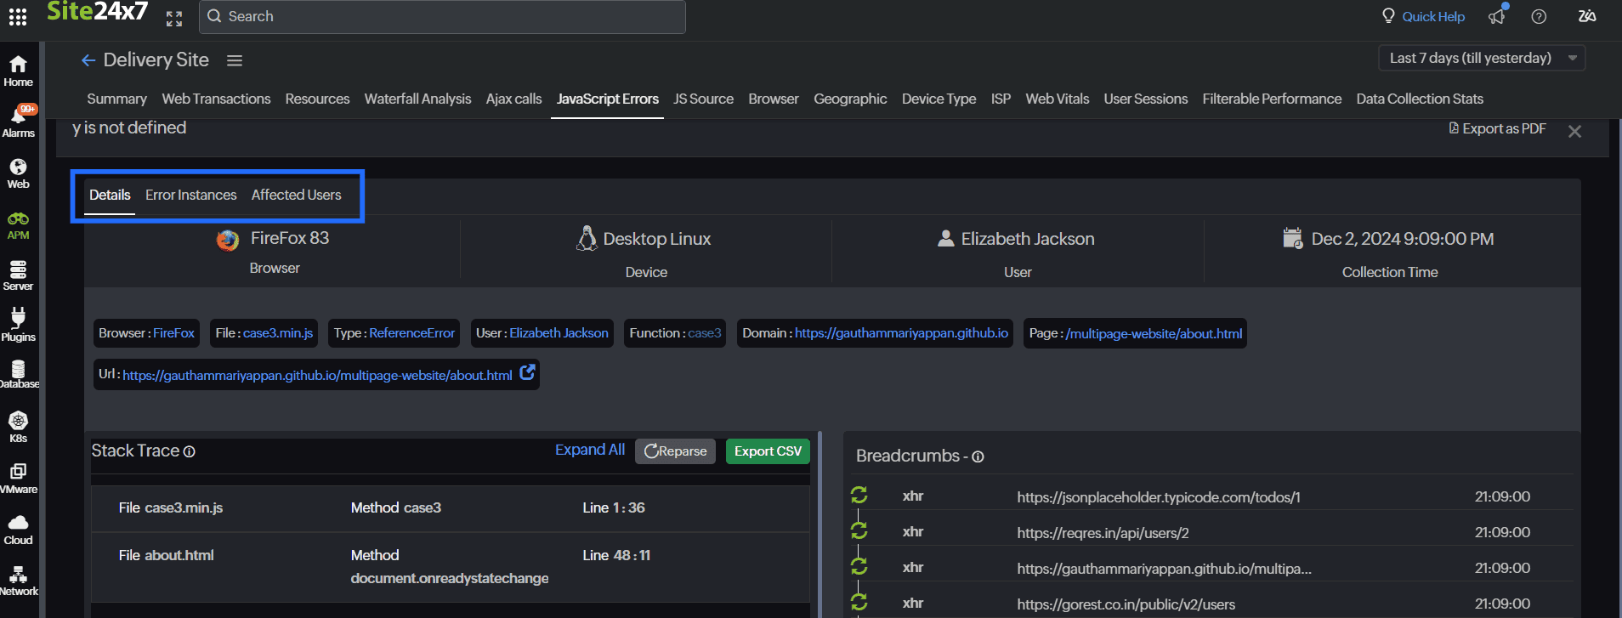Select the reqres.in/api/users/2 breadcrumb URL
1622x618 pixels.
1103,533
